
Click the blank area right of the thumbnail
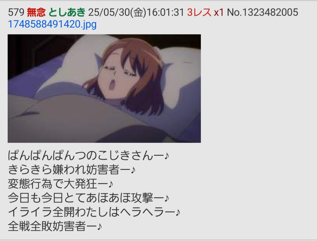259,89
